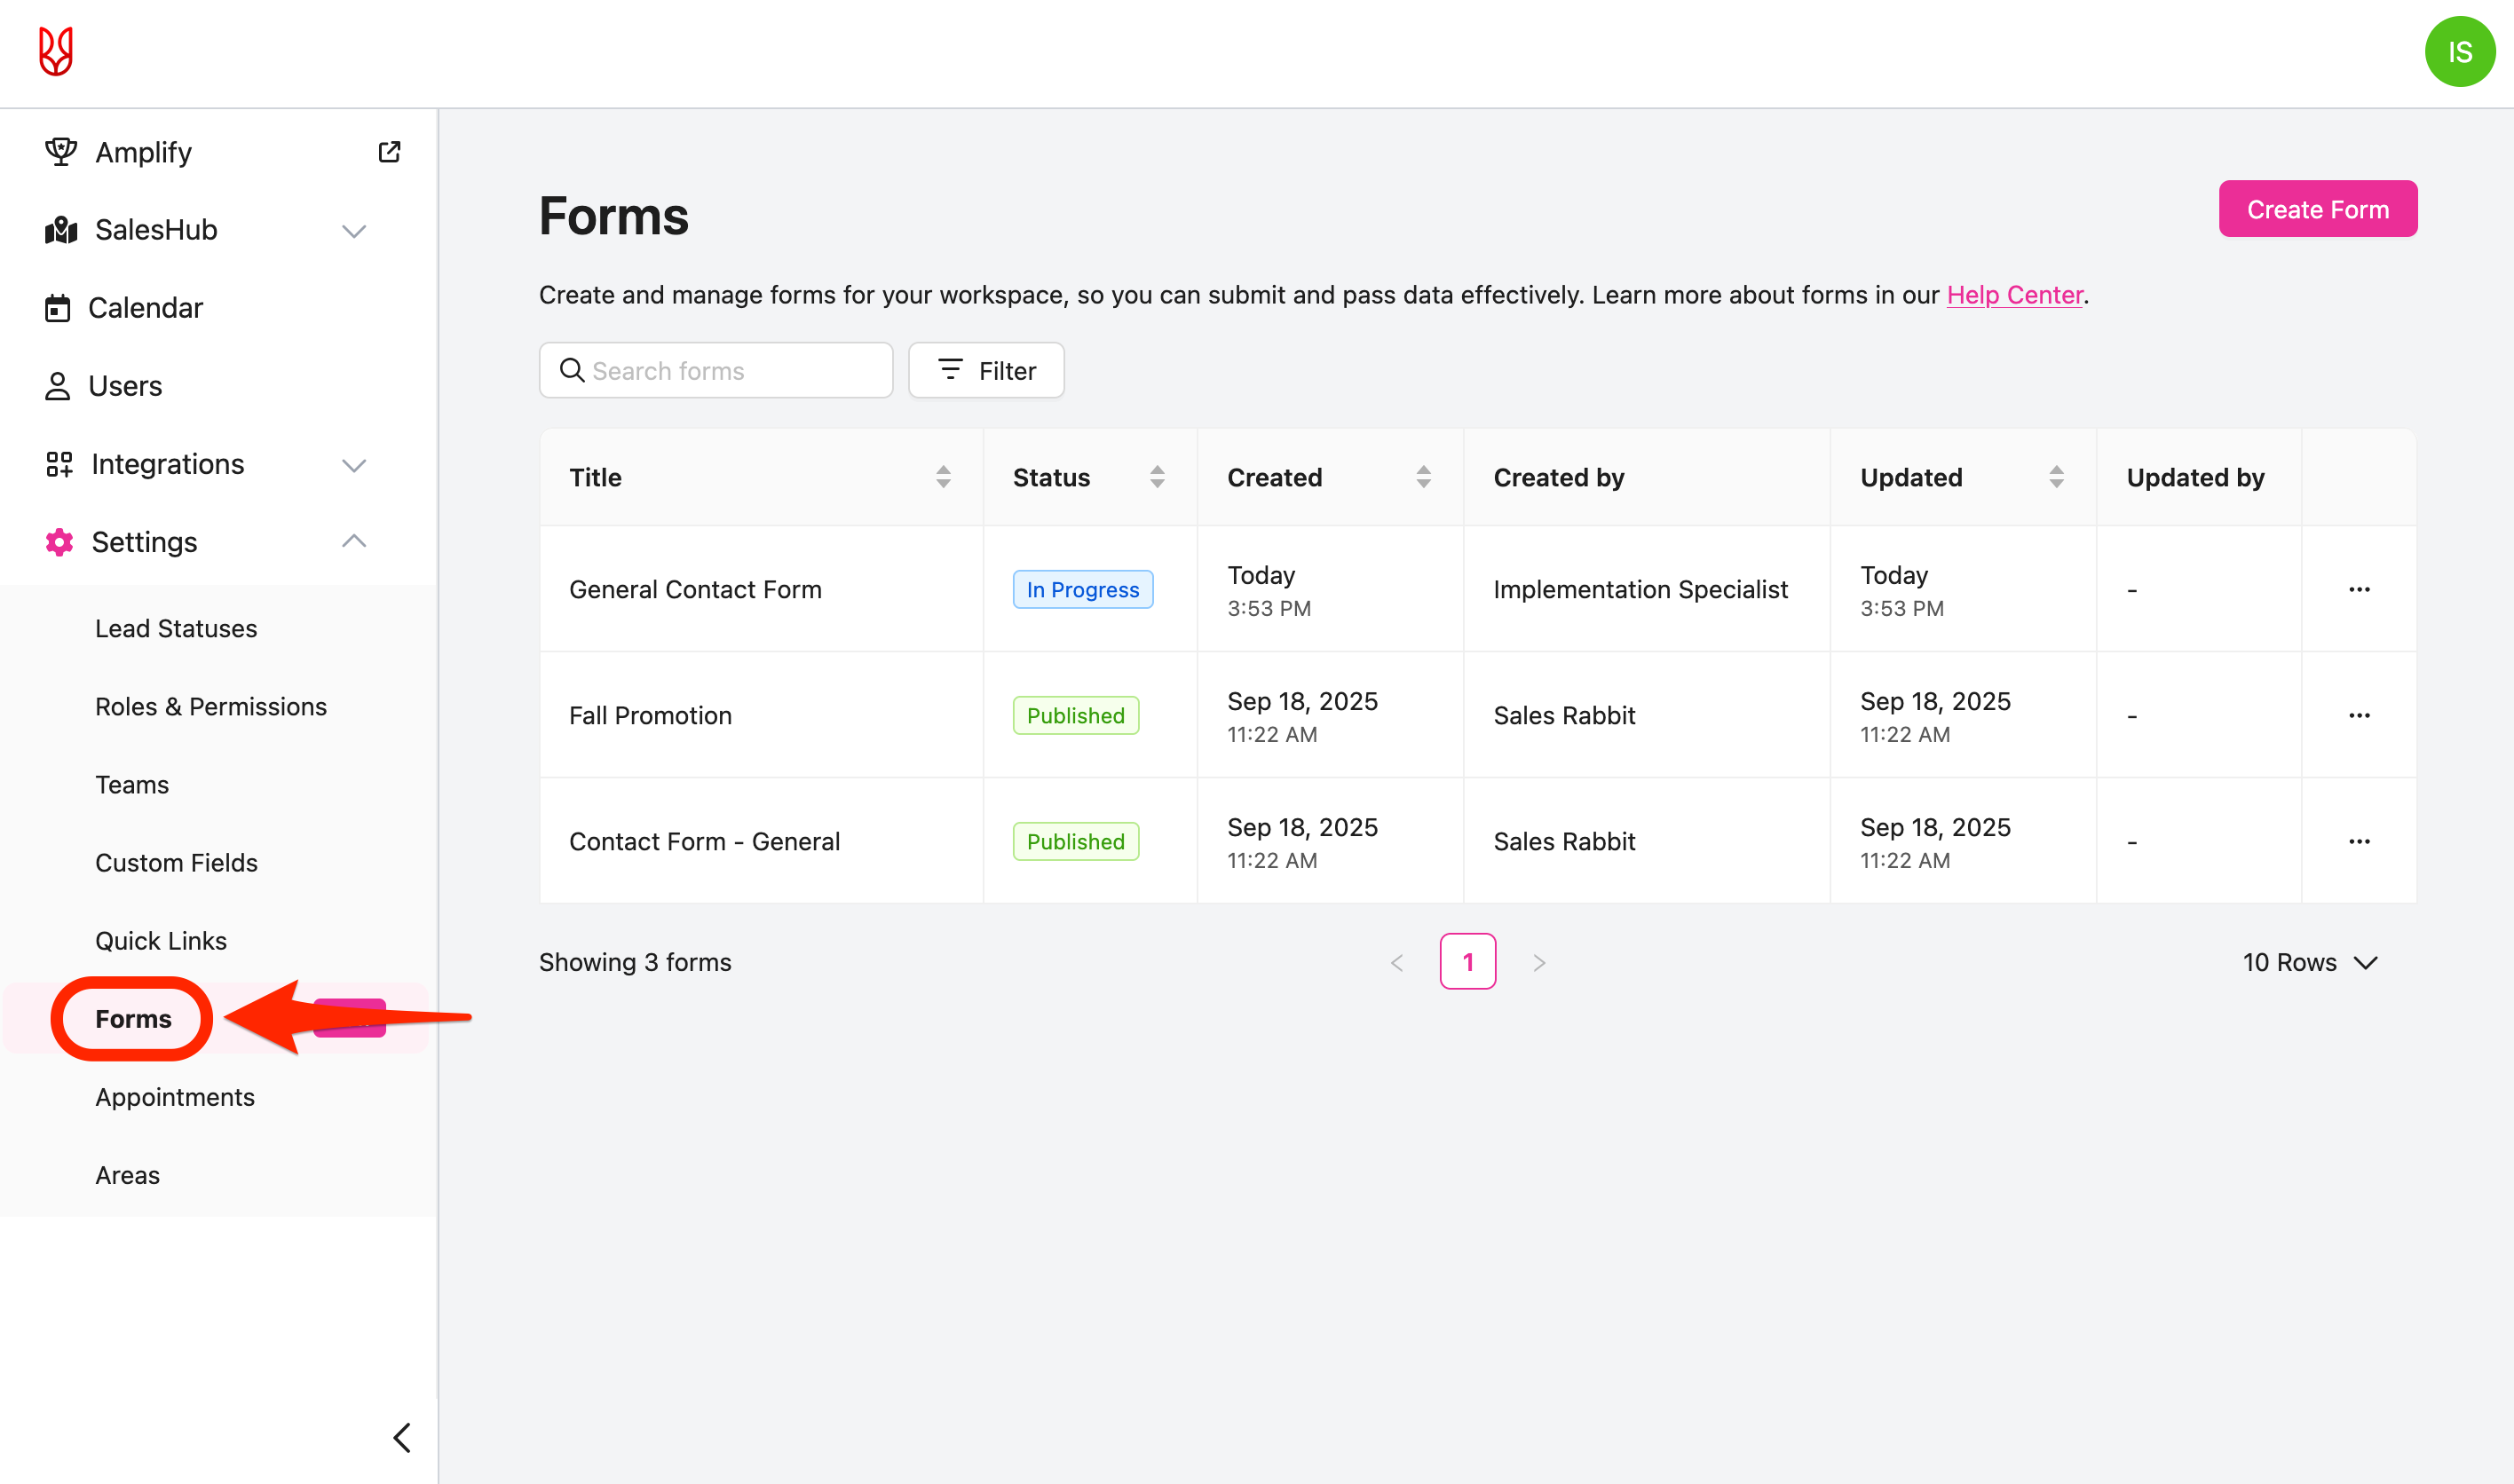Sort forms by Title column
This screenshot has width=2514, height=1484.
[x=943, y=477]
